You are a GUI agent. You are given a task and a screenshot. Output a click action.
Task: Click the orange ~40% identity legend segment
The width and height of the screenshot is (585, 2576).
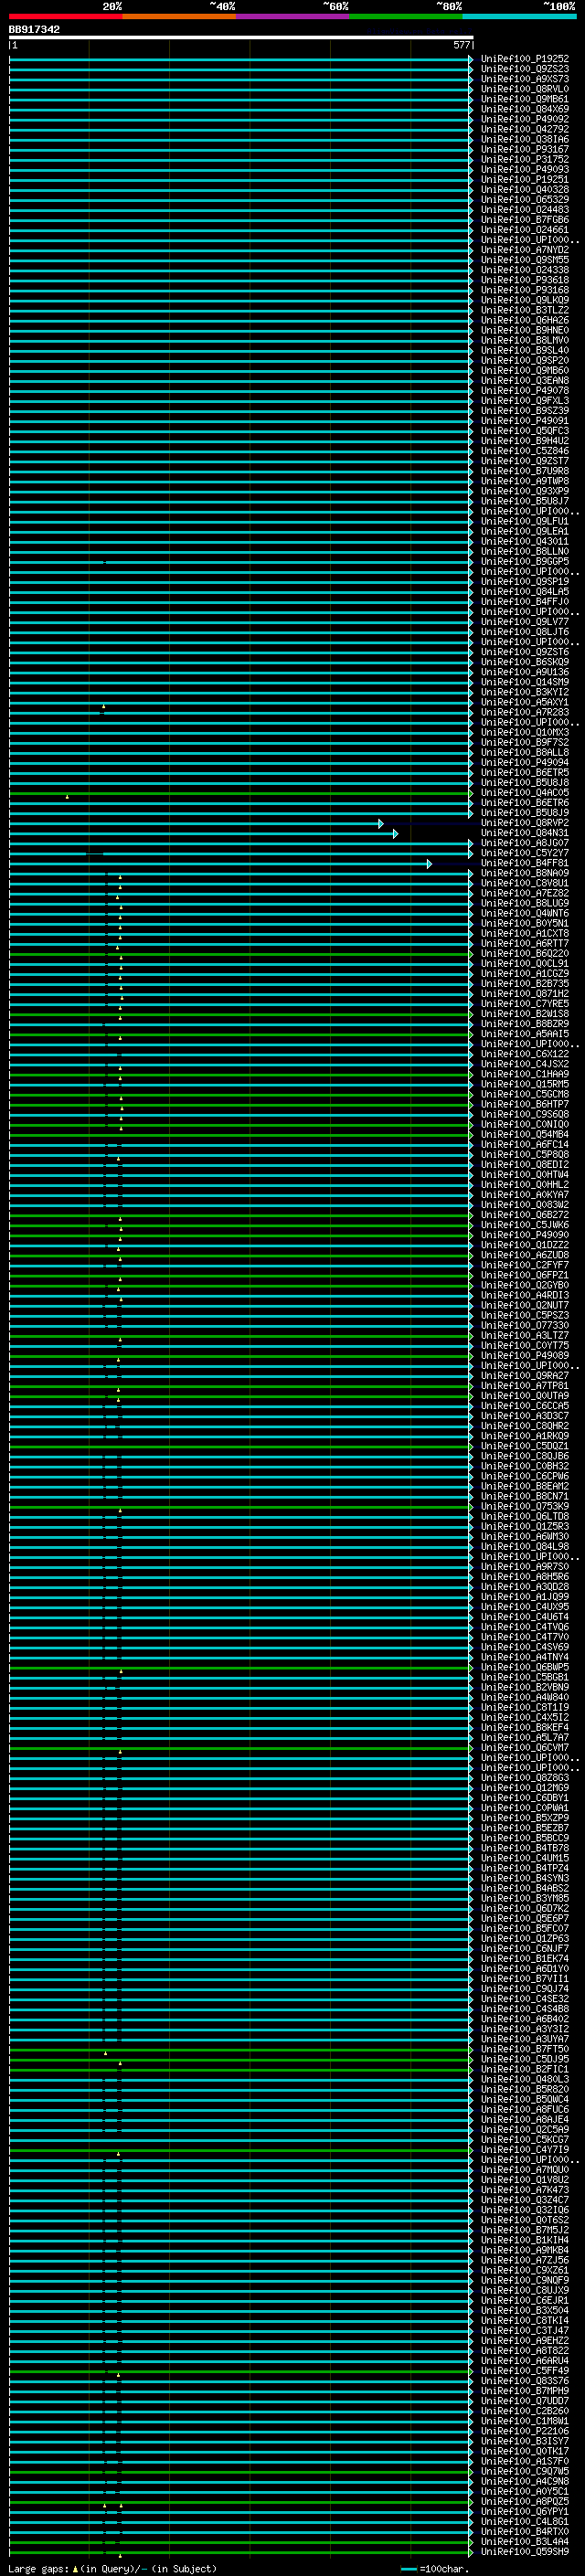pos(179,16)
